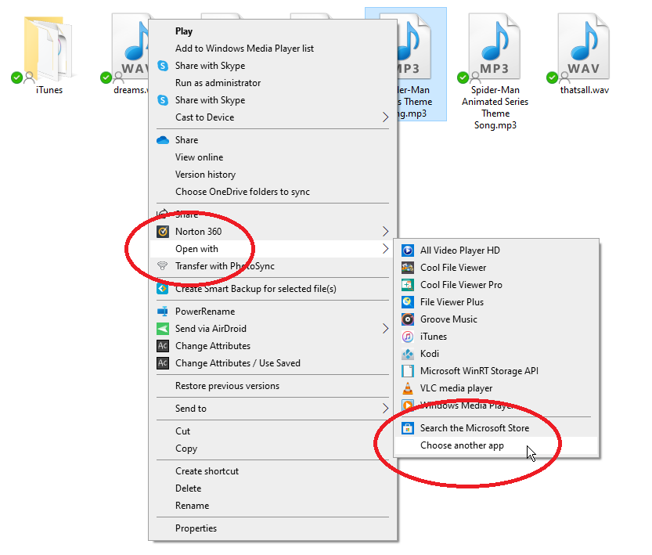Select the thatsall.wav file icon
This screenshot has width=652, height=555.
click(x=584, y=46)
